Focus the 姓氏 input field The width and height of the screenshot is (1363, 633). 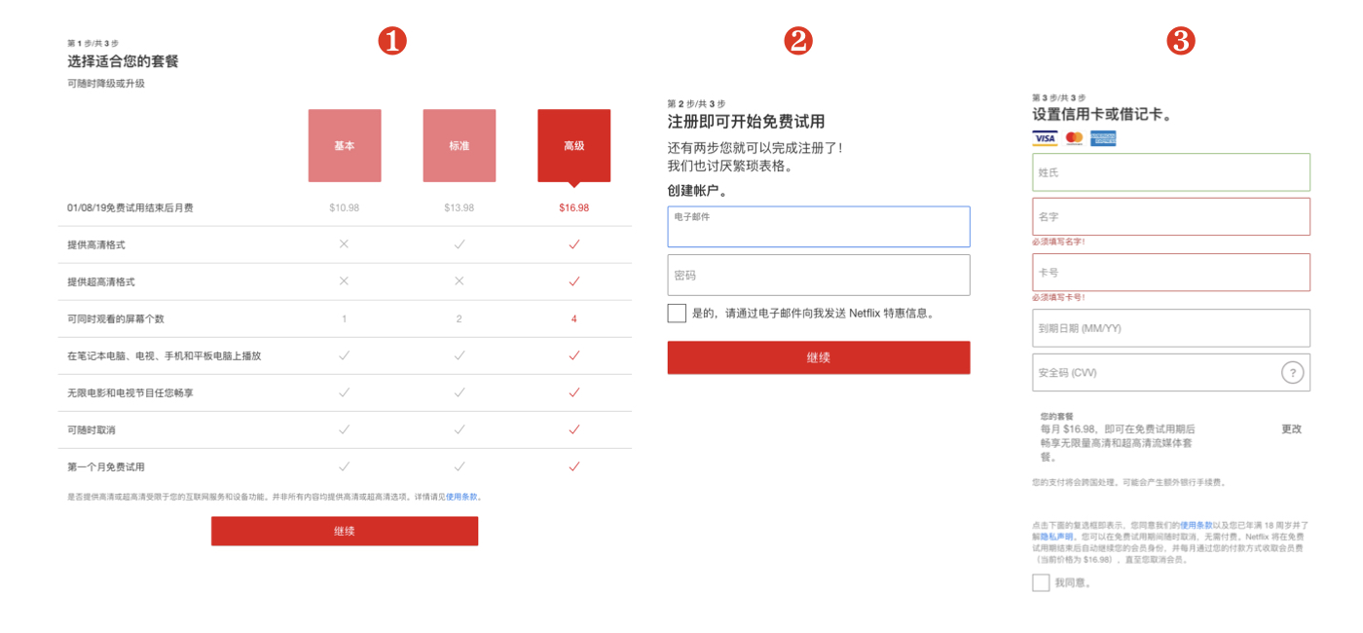(x=1171, y=172)
